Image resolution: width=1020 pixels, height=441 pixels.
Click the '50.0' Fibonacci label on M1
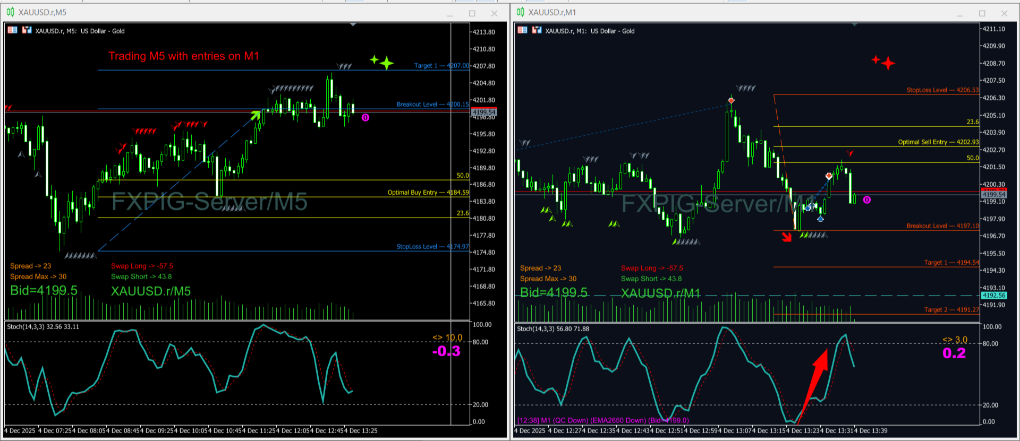coord(973,158)
